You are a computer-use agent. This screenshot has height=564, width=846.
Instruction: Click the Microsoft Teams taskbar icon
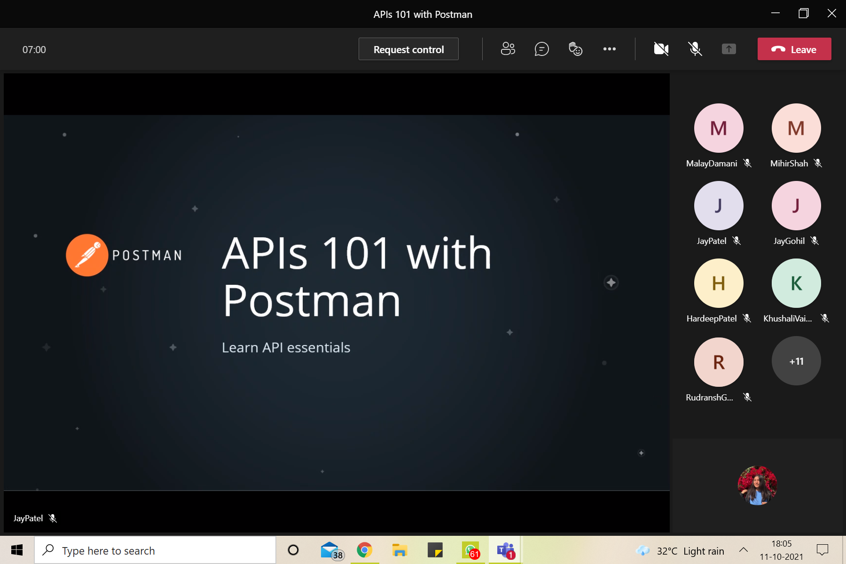[506, 550]
